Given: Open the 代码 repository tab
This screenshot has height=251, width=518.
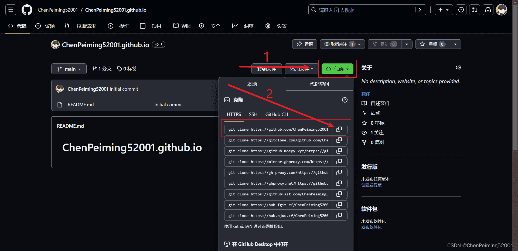Looking at the screenshot, I should (18, 26).
